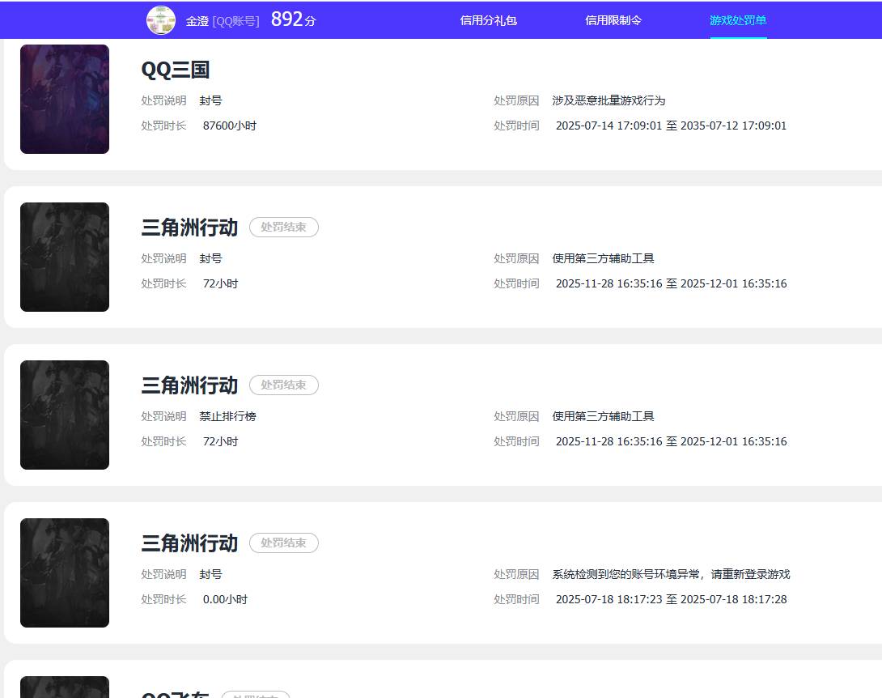The width and height of the screenshot is (882, 698).
Task: Click the second 三角洲行动 game thumbnail
Action: pos(65,415)
